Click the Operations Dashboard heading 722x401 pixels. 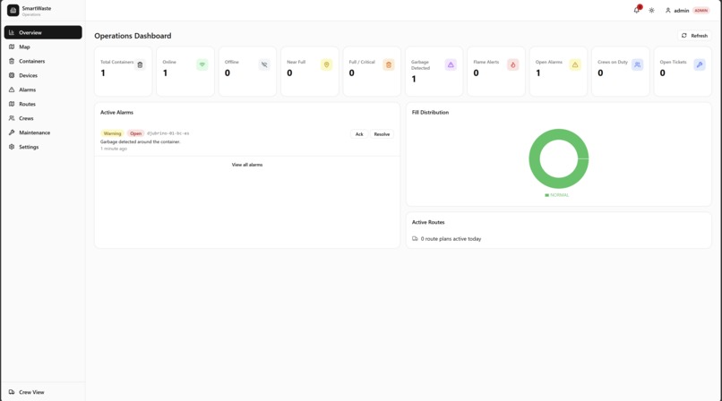click(133, 36)
